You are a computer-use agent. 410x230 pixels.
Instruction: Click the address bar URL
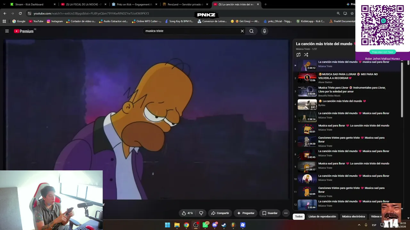click(x=91, y=13)
